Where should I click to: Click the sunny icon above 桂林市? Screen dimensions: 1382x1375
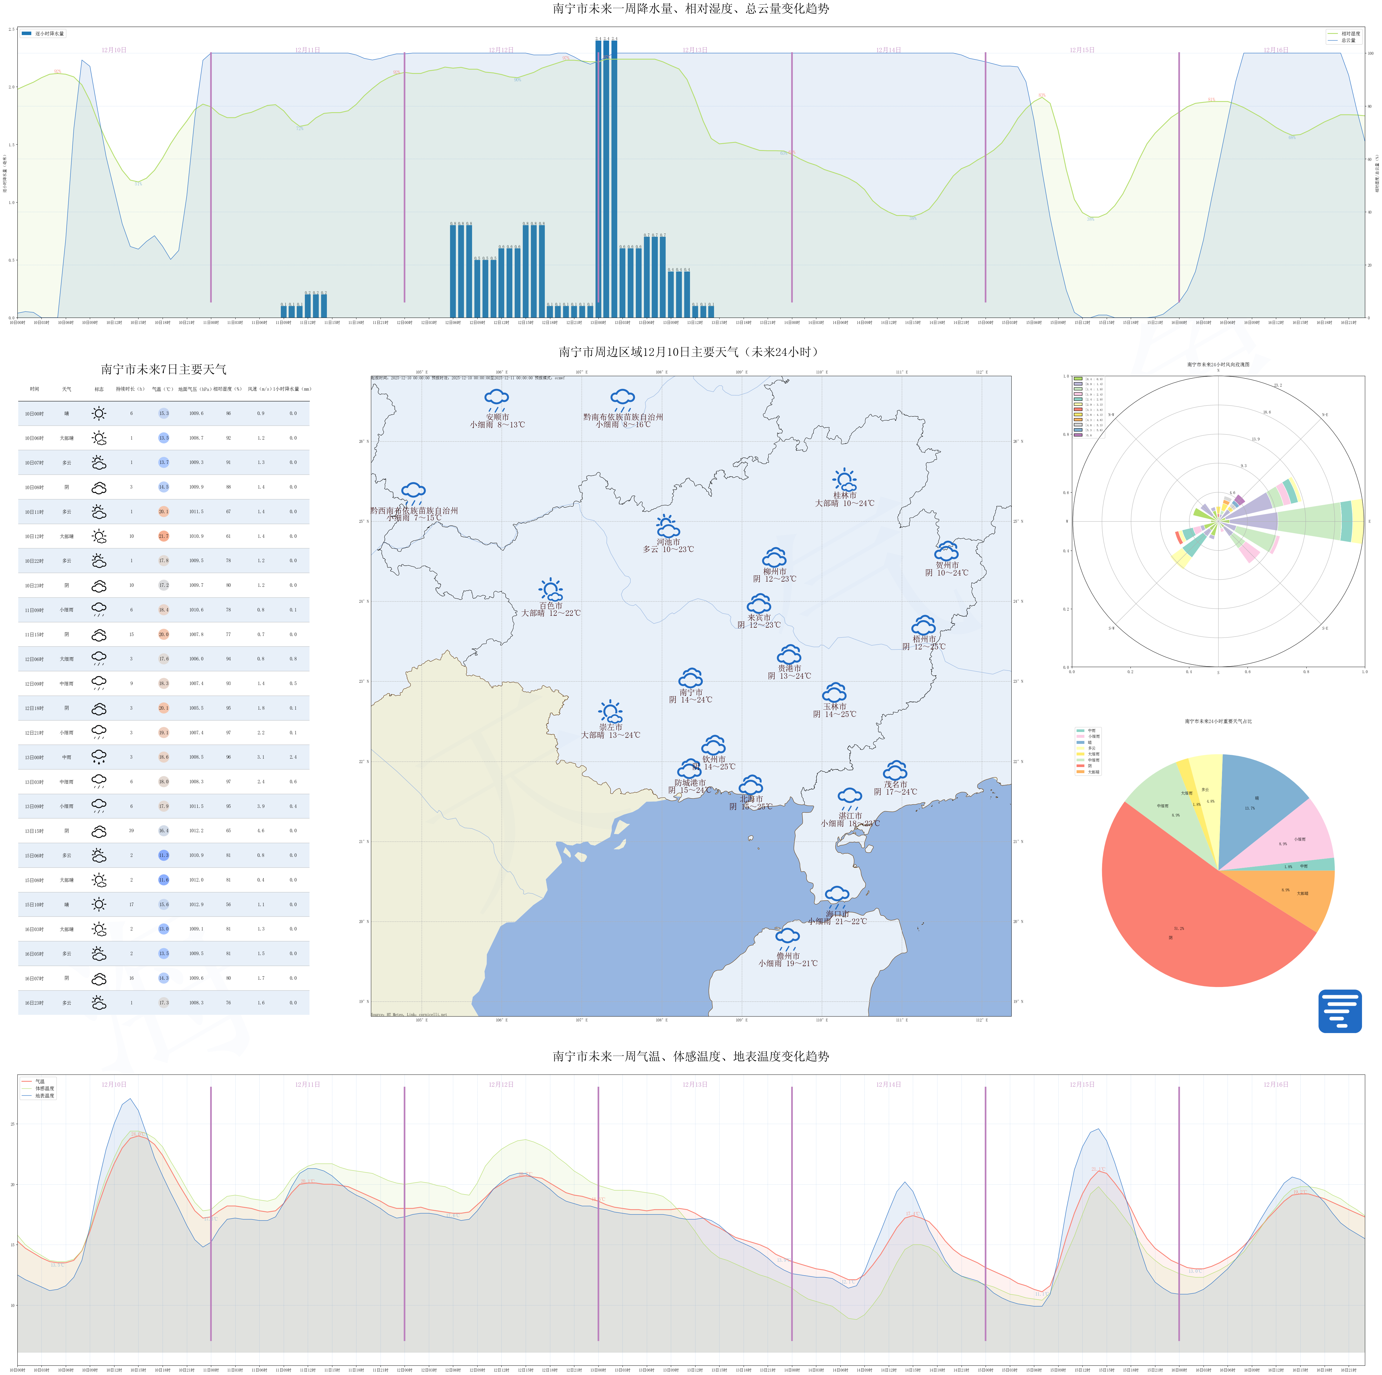pyautogui.click(x=844, y=479)
